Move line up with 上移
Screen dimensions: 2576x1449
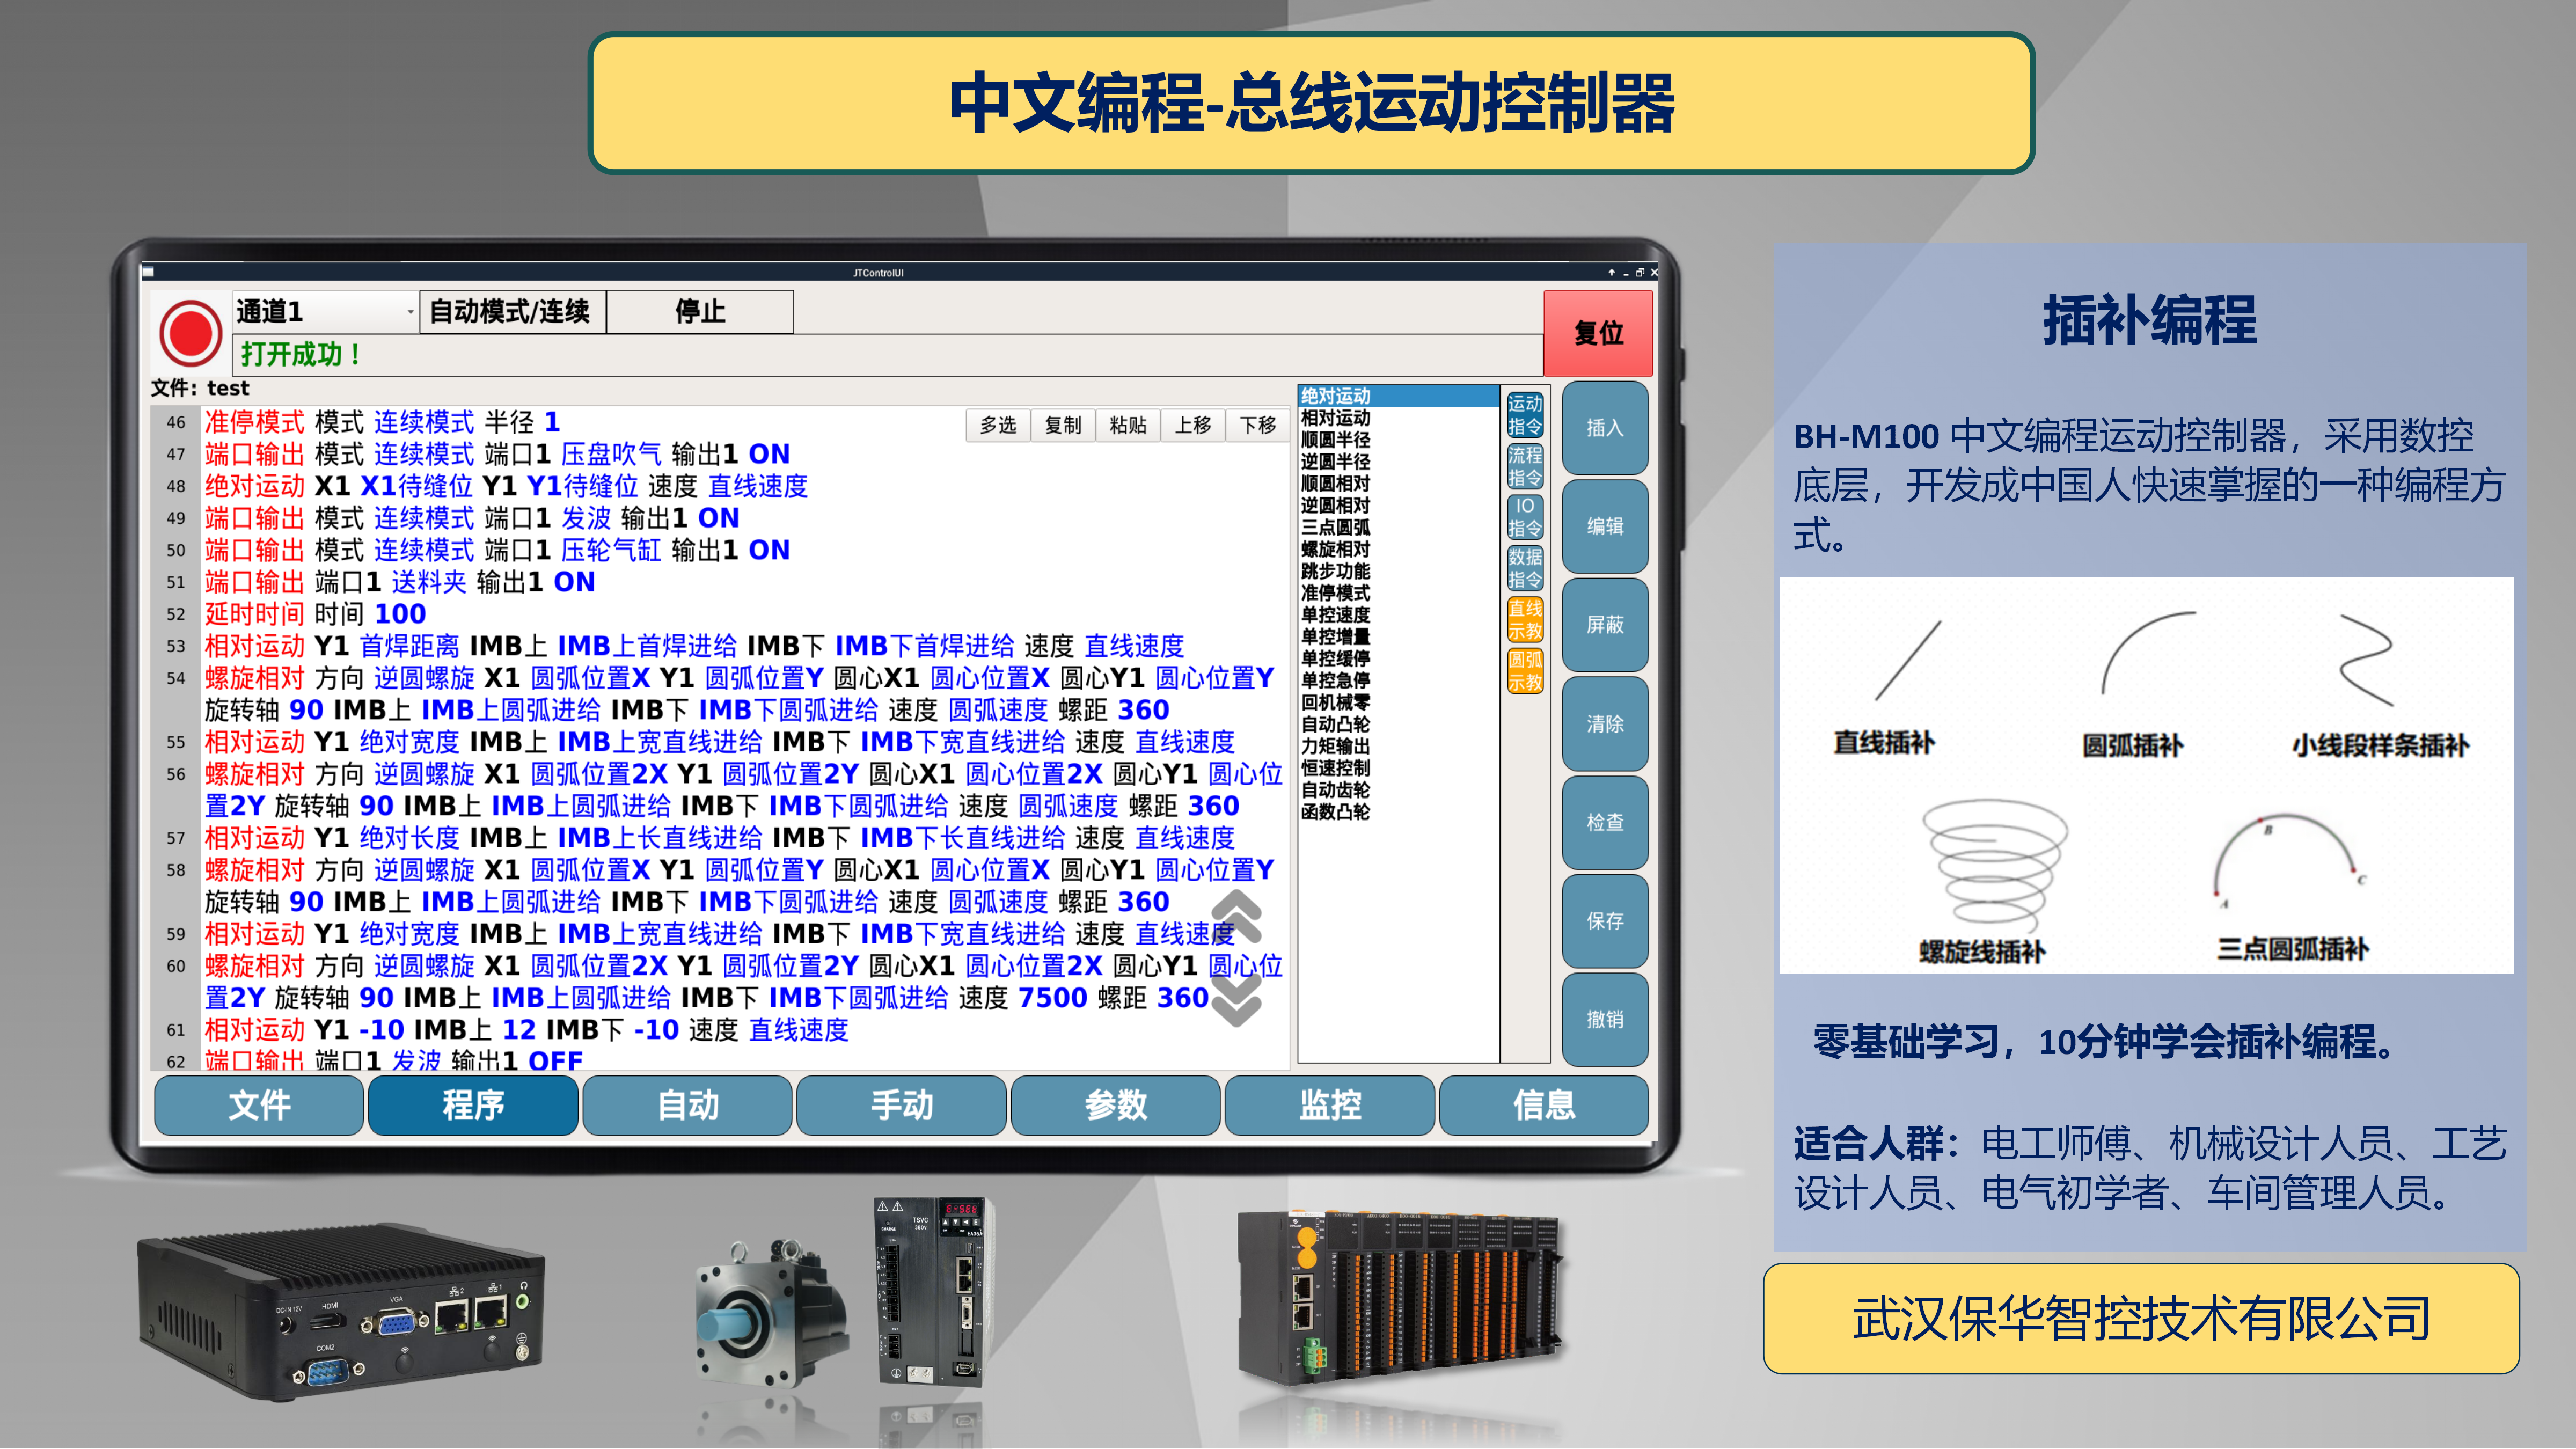(x=1193, y=425)
